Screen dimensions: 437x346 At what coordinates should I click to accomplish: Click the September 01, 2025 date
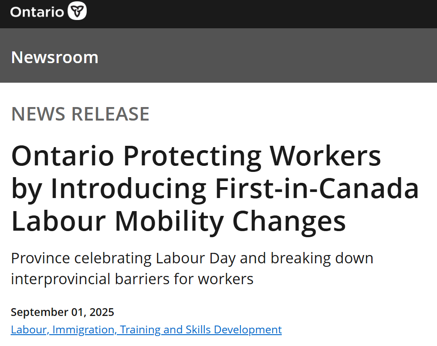[62, 312]
